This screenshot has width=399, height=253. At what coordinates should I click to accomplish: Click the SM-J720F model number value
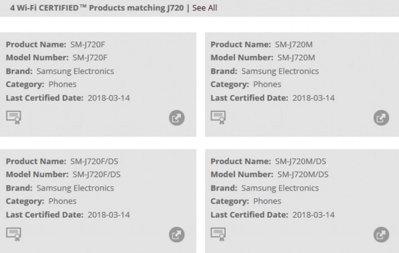(x=90, y=58)
